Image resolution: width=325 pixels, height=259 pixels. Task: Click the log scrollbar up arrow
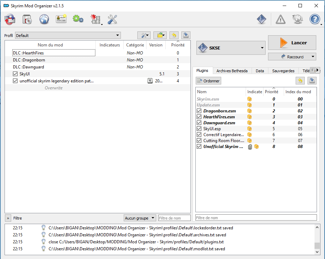[317, 227]
